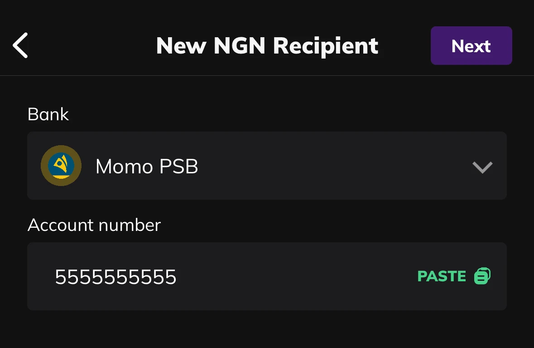Click the New NGN Recipient title
The image size is (534, 348).
pos(267,46)
